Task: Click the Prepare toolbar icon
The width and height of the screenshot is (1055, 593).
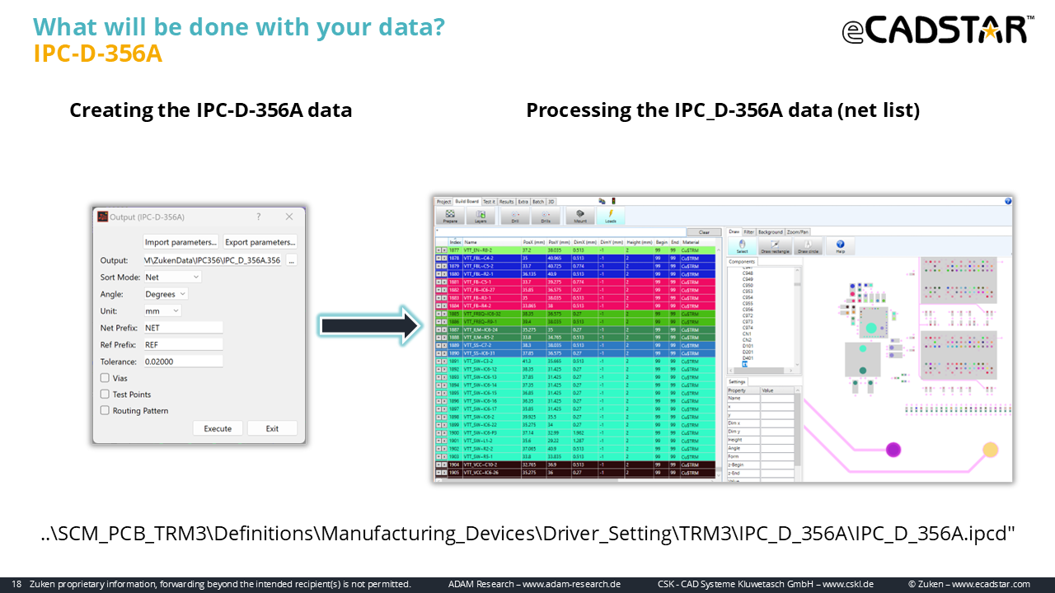Action: [450, 216]
